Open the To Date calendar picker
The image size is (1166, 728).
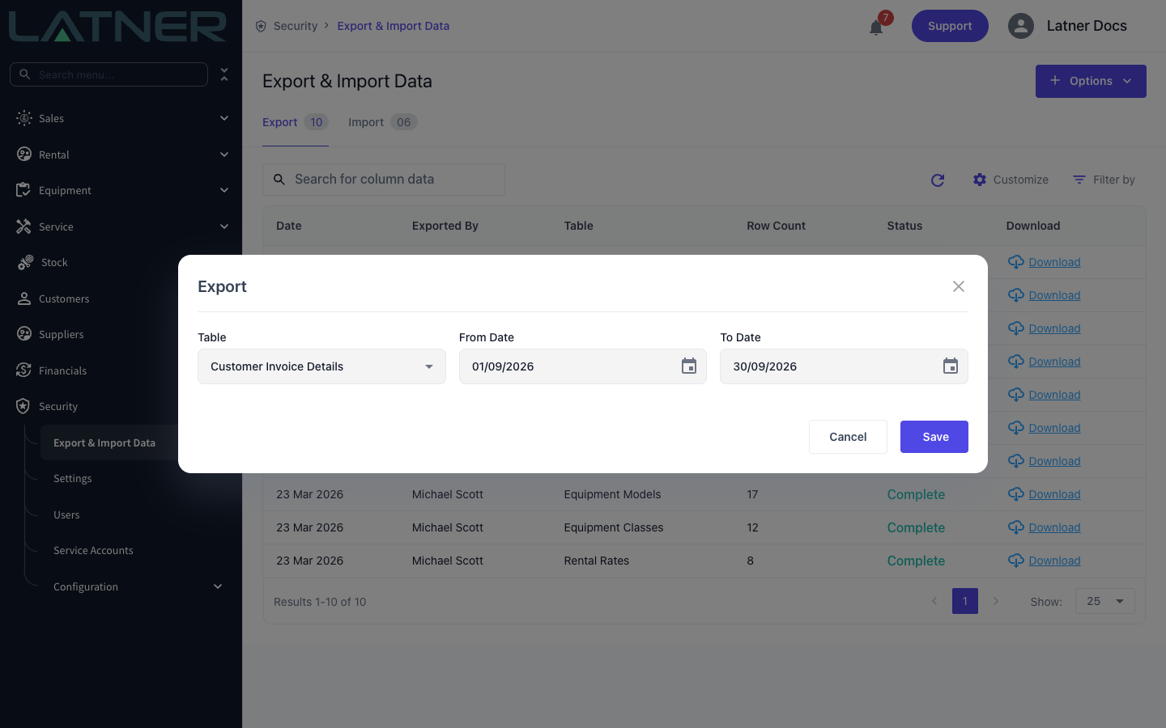point(951,366)
